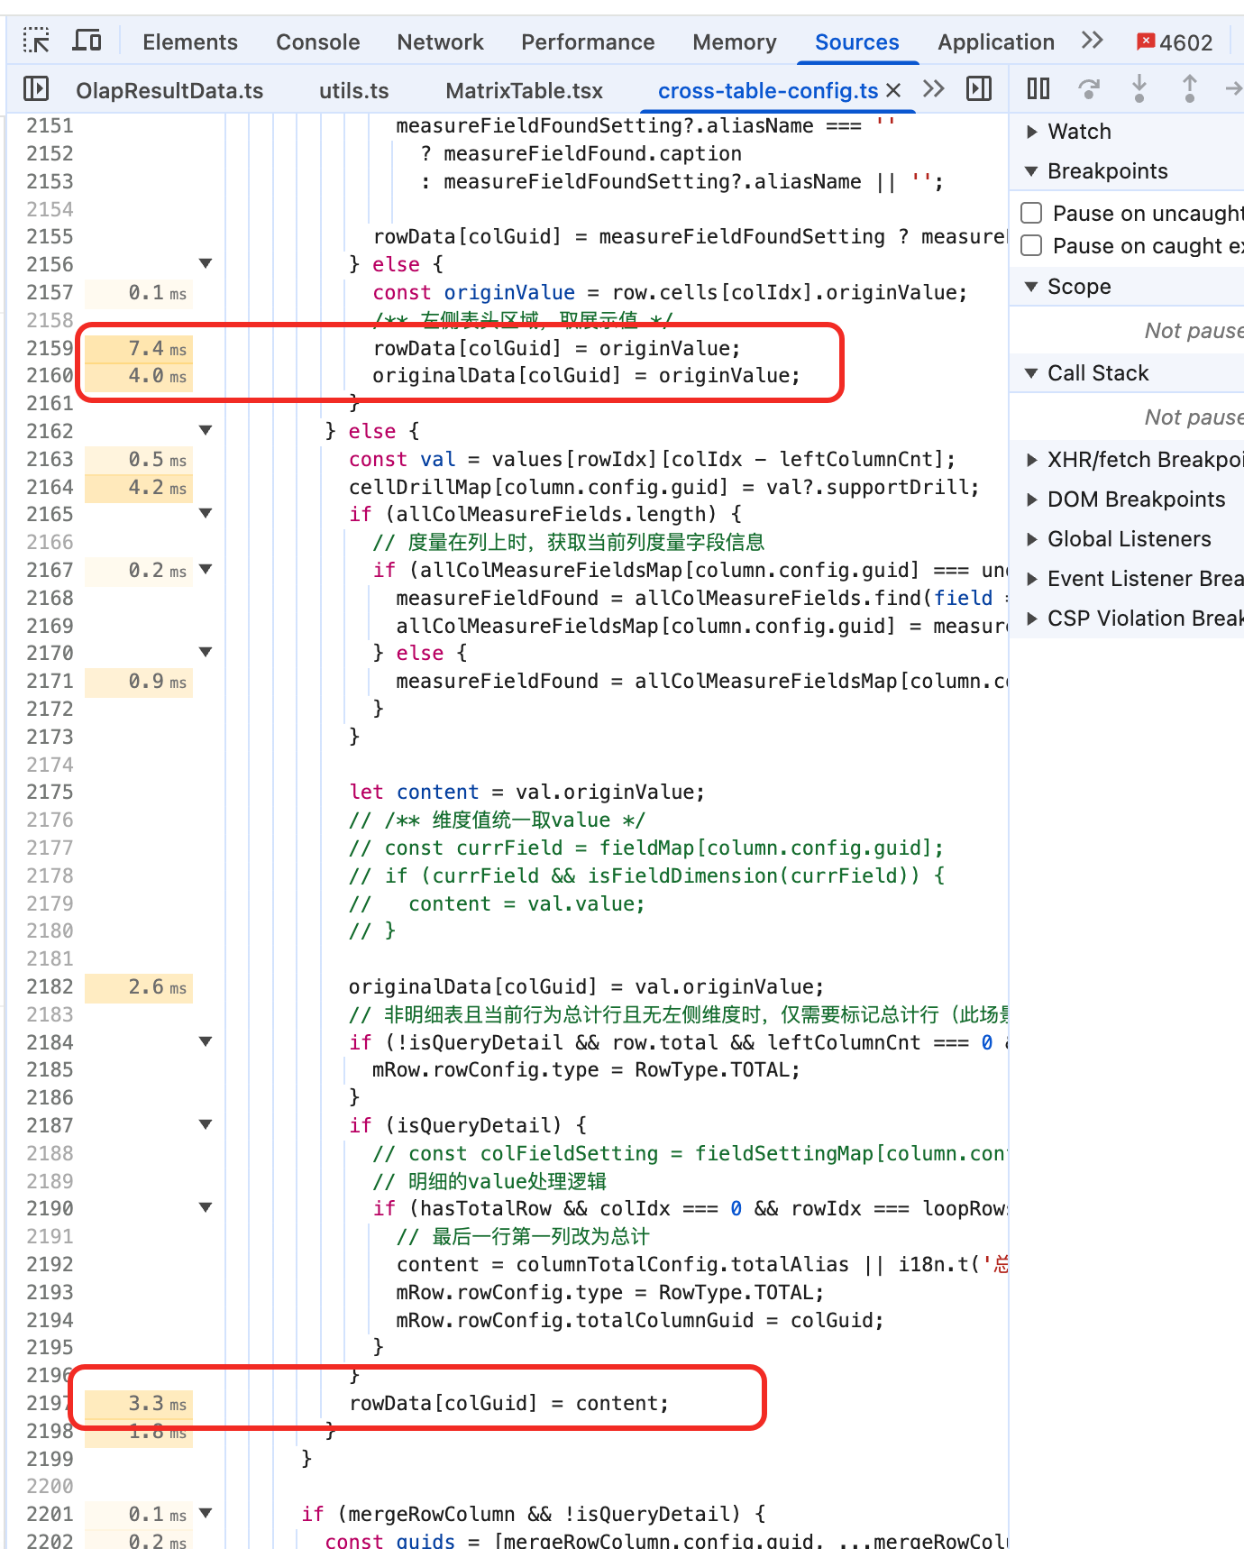Screen dimensions: 1244x1549
Task: Enable Pause on caught exceptions checkbox
Action: (1031, 245)
